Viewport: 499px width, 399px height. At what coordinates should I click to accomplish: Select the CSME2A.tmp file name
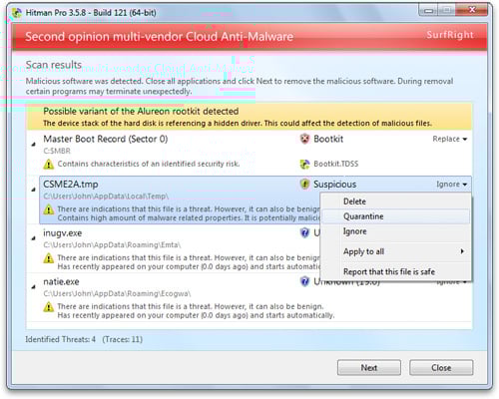(x=71, y=184)
